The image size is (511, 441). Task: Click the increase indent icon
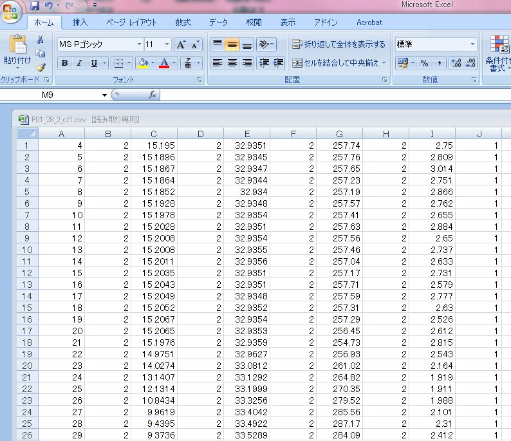pyautogui.click(x=279, y=63)
